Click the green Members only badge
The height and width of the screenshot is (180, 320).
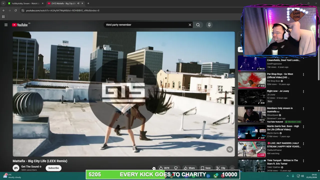293,122
